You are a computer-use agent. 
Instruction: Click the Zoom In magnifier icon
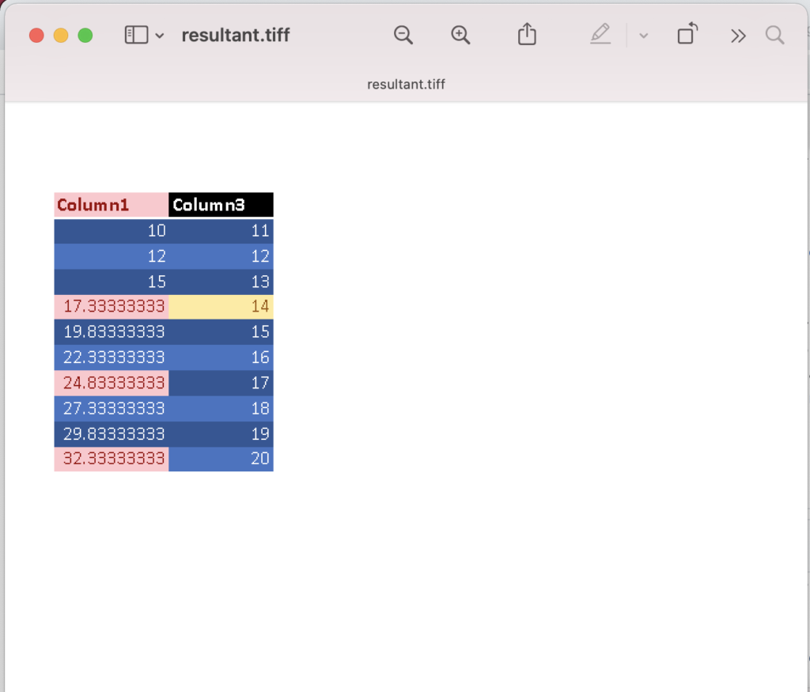point(460,35)
